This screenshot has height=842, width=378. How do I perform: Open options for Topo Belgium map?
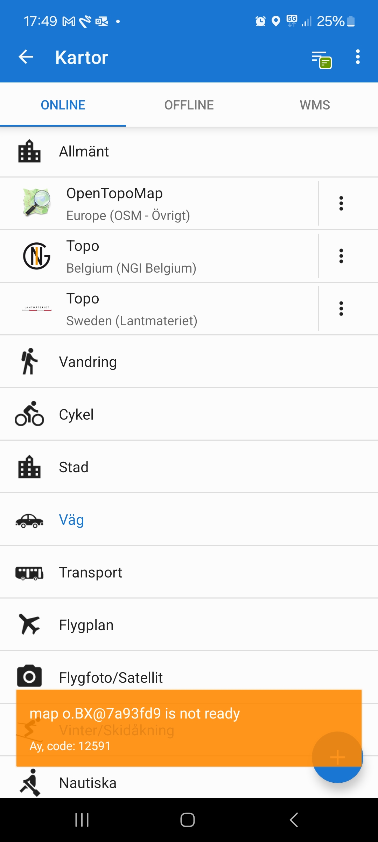point(341,256)
